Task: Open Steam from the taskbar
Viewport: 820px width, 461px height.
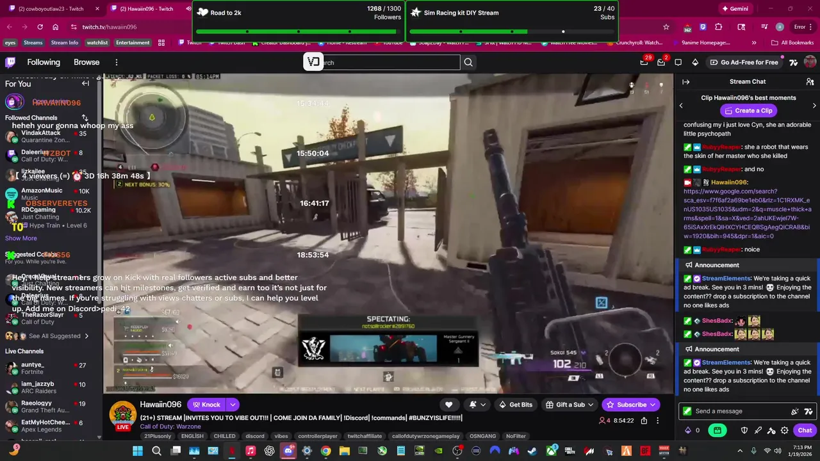Action: click(x=532, y=451)
